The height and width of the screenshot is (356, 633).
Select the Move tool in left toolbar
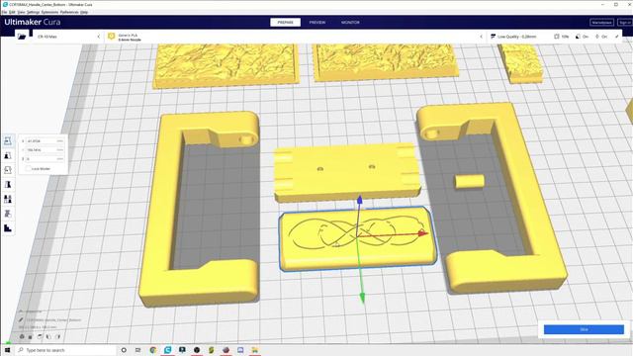click(x=8, y=140)
